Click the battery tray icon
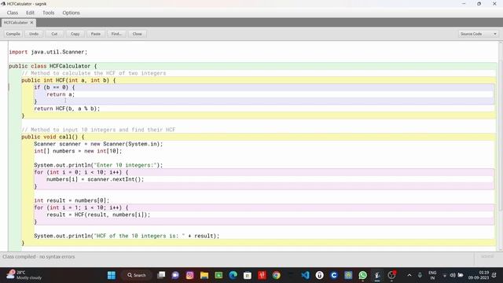This screenshot has width=503, height=283. click(x=461, y=275)
